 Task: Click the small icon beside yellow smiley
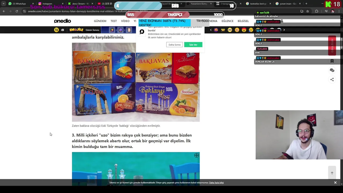pos(62,30)
